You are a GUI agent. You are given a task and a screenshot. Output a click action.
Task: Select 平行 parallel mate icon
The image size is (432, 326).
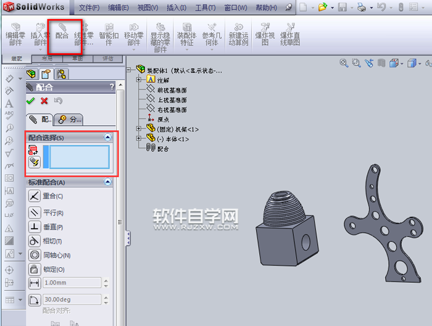click(35, 213)
